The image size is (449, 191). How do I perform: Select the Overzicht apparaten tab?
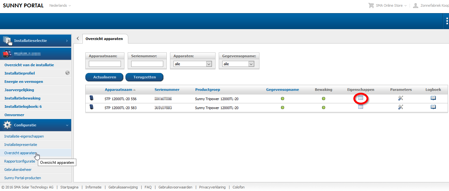point(104,39)
